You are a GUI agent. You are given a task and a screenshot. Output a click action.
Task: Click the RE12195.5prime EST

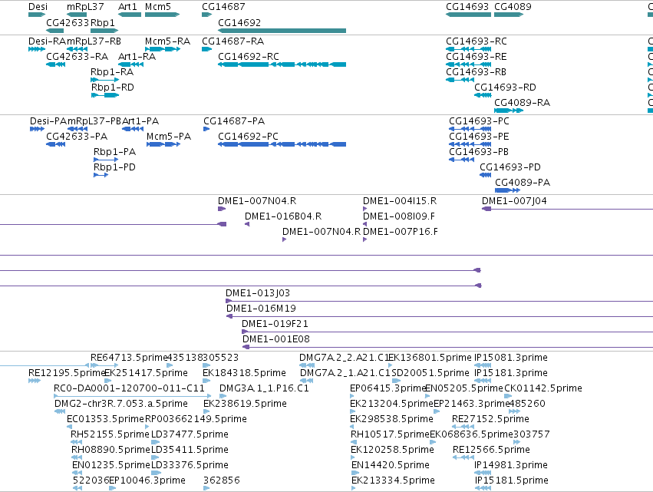click(35, 381)
